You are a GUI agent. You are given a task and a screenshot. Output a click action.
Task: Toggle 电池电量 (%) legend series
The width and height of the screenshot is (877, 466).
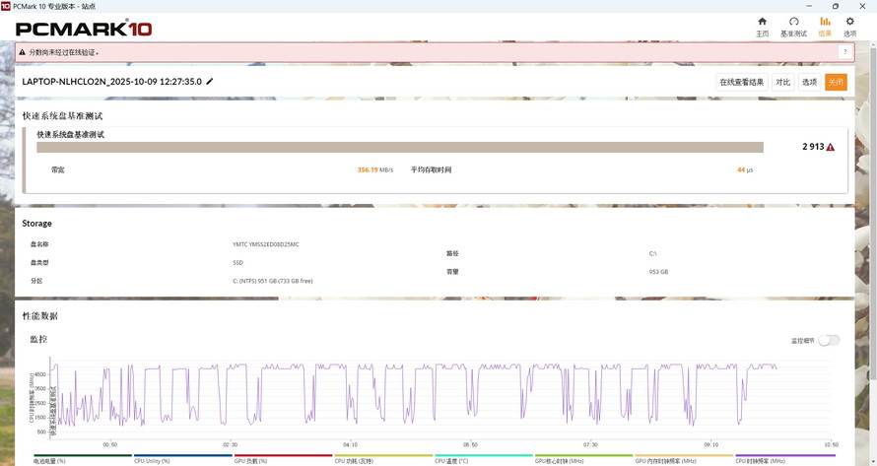tap(49, 460)
